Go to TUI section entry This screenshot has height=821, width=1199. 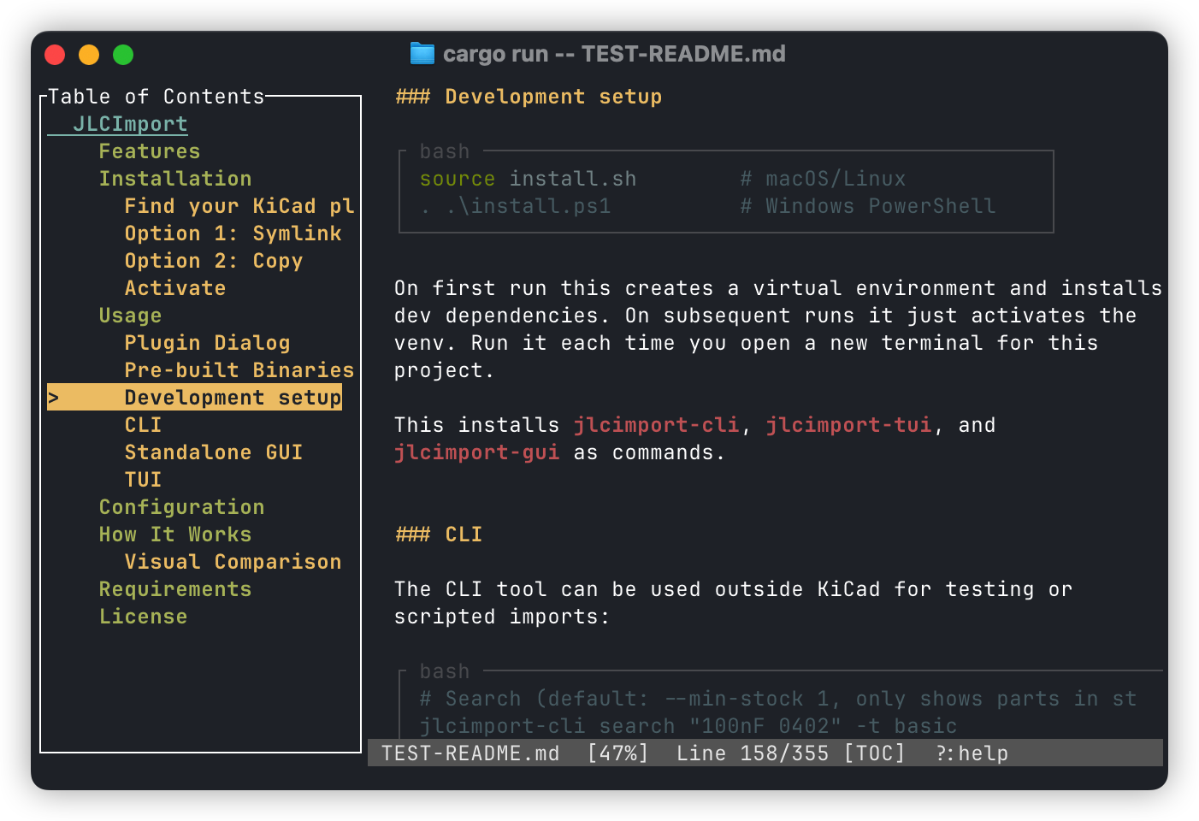click(x=143, y=480)
